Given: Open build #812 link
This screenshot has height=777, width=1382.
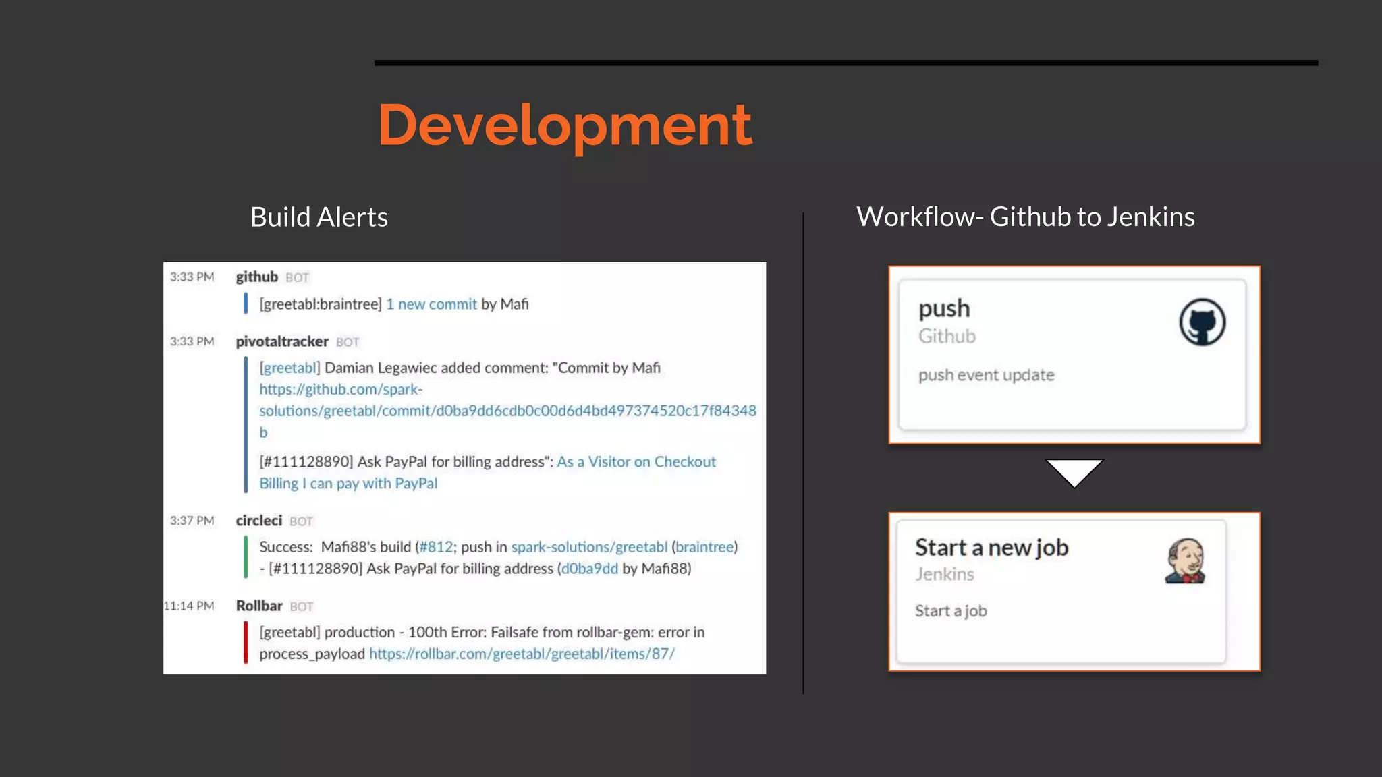Looking at the screenshot, I should [x=436, y=547].
